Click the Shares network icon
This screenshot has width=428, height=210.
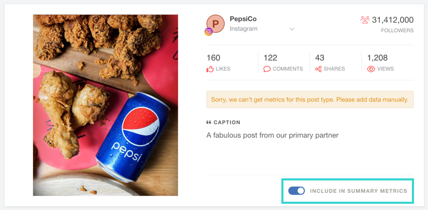click(319, 69)
